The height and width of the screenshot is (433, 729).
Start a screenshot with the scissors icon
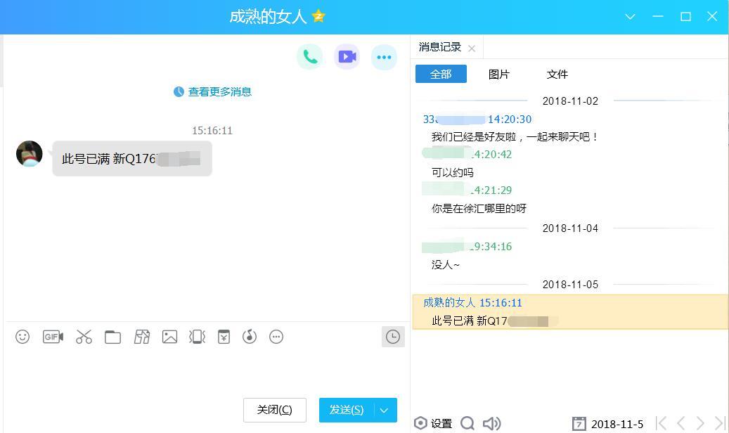tap(84, 337)
